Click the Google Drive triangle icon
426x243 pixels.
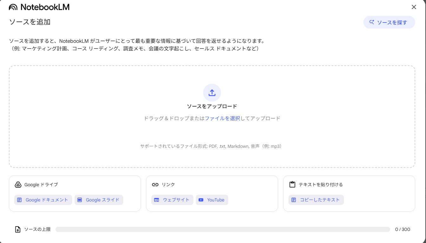click(x=18, y=185)
